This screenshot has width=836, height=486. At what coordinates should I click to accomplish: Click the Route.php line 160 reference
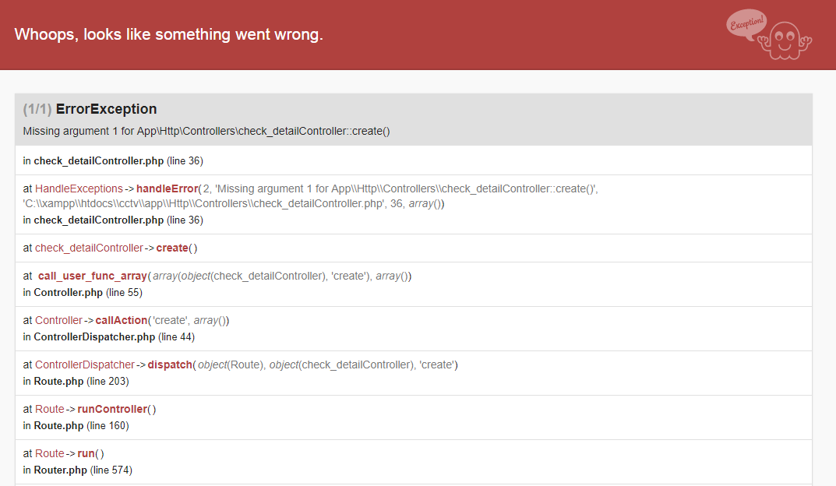[77, 425]
